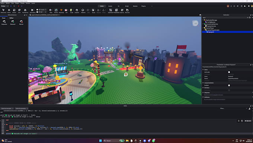Screen dimensions: 253x143
Task: Click the Personaje toolbar icon
Action: click(61, 11)
